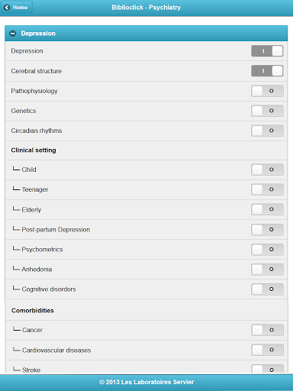Disable the Cerebral structure switch
293x391 pixels.
[267, 71]
